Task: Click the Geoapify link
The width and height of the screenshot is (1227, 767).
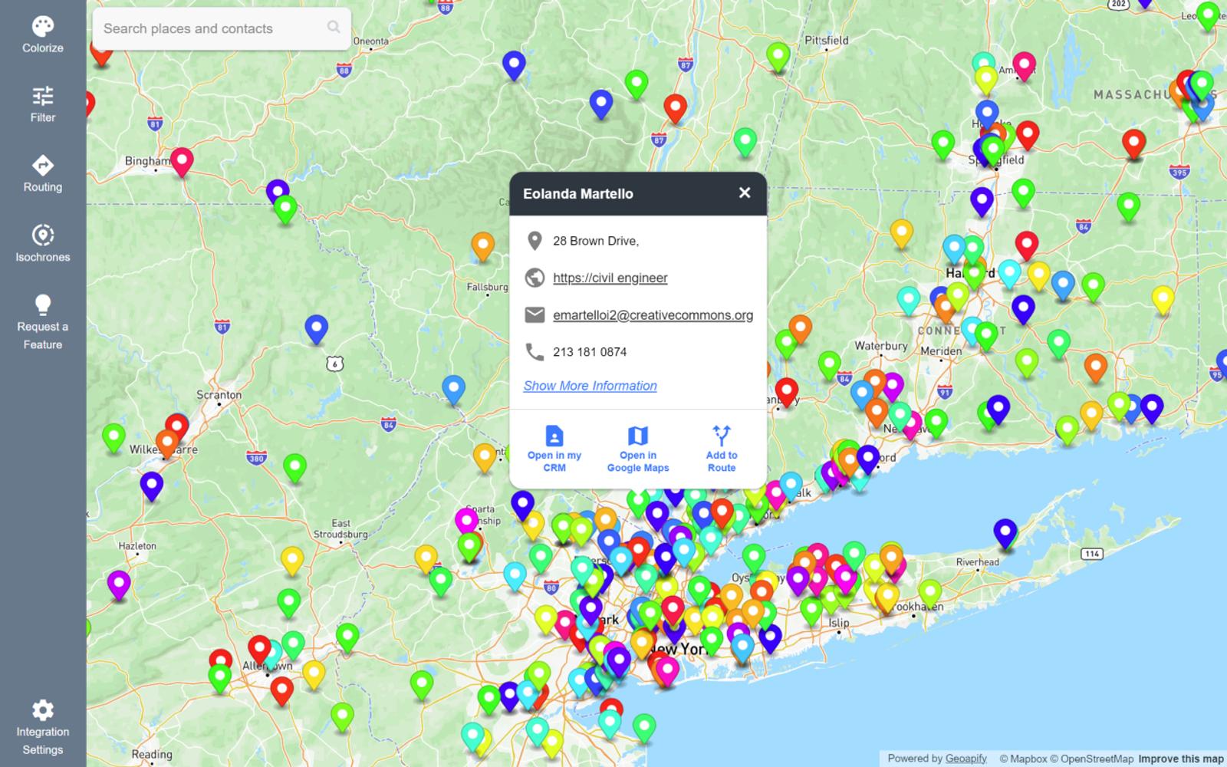Action: pyautogui.click(x=966, y=759)
